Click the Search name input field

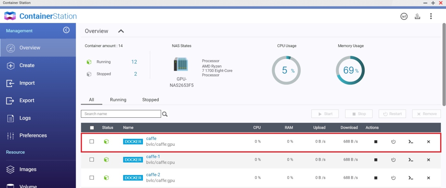coord(121,114)
